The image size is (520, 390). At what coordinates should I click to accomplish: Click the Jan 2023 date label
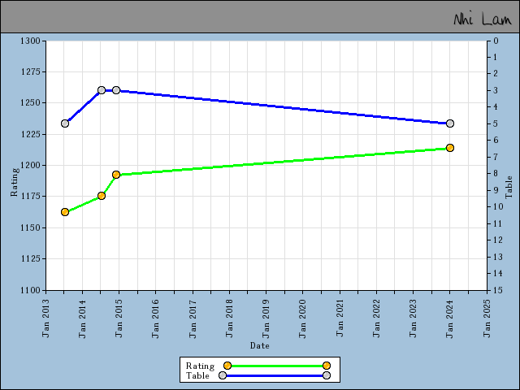click(x=413, y=318)
